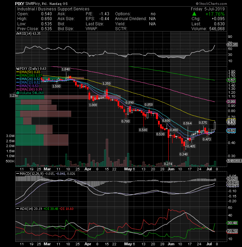
Task: Click the Industrial / Business Support Services text
Action: pyautogui.click(x=53, y=9)
